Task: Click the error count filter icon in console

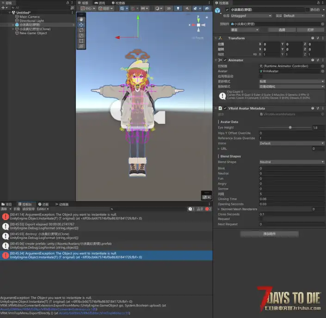Action: 209,209
